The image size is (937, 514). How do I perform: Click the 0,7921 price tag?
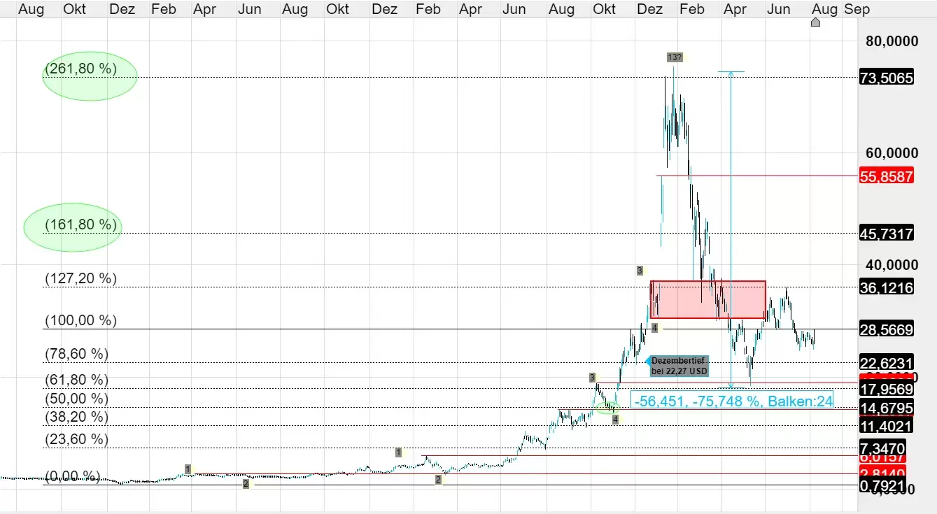883,485
